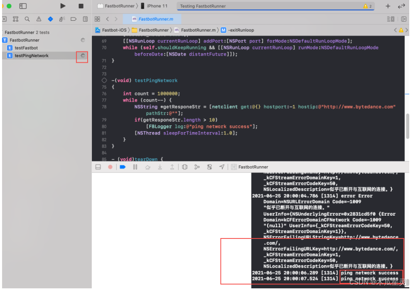
Task: Select the Debug navigator gauge icon
Action: click(x=62, y=19)
